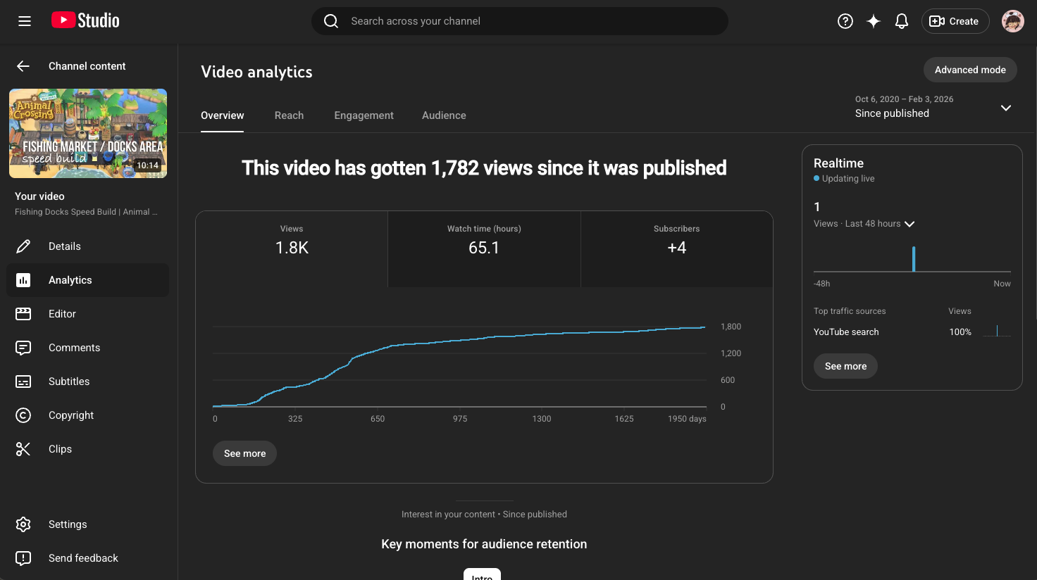Open the Subtitles section
This screenshot has width=1037, height=580.
pyautogui.click(x=69, y=381)
